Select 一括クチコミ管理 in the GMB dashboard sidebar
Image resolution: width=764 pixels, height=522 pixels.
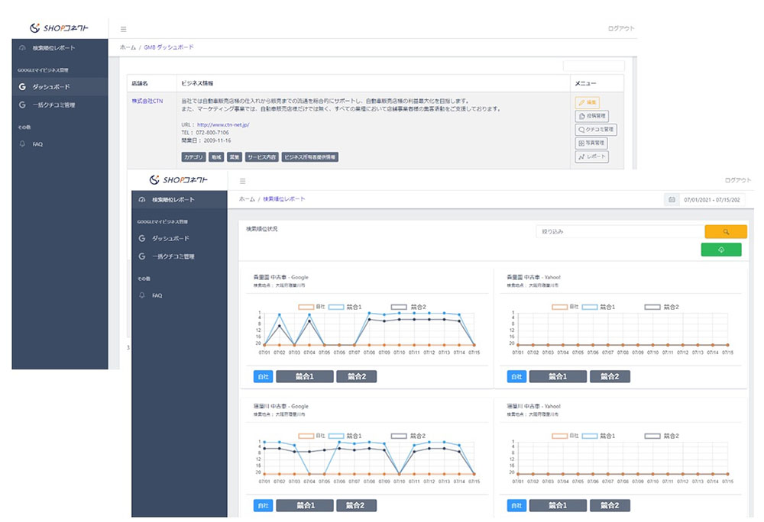tap(53, 105)
